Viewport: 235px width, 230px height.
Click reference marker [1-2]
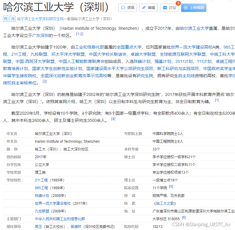[80, 34]
